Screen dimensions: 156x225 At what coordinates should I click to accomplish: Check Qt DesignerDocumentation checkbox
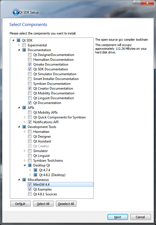coord(30,55)
